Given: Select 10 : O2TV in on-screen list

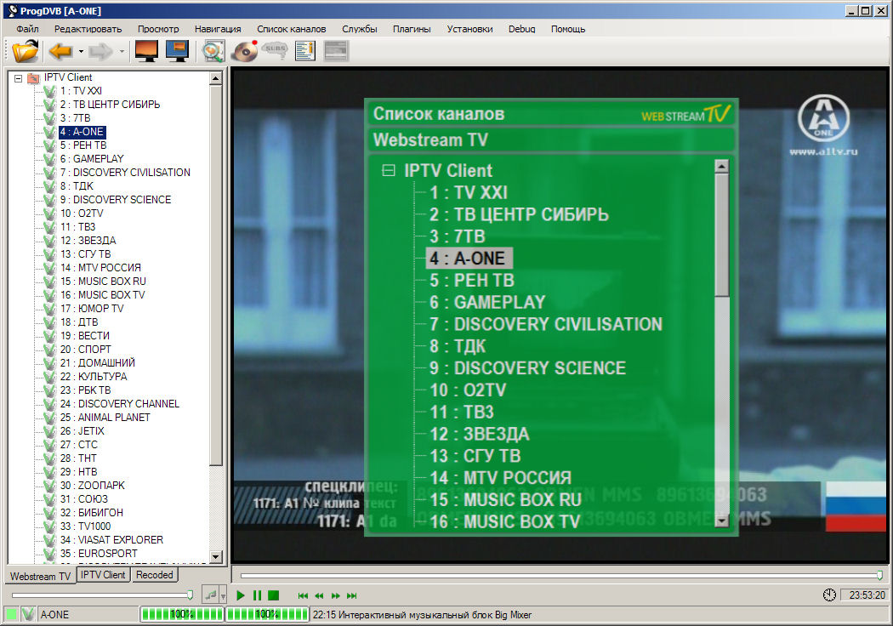Looking at the screenshot, I should [468, 390].
